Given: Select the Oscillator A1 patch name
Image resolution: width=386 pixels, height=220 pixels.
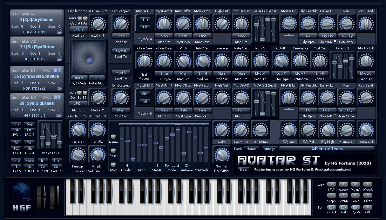Looking at the screenshot, I should (x=36, y=19).
